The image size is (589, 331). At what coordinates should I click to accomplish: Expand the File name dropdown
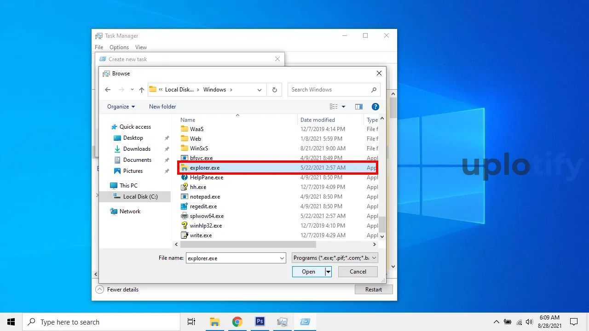(x=282, y=258)
